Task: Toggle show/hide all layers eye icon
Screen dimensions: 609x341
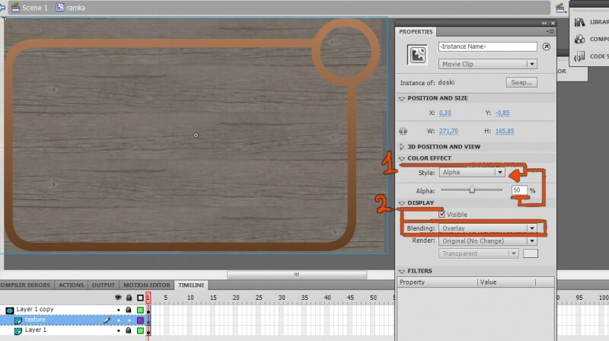Action: 118,297
